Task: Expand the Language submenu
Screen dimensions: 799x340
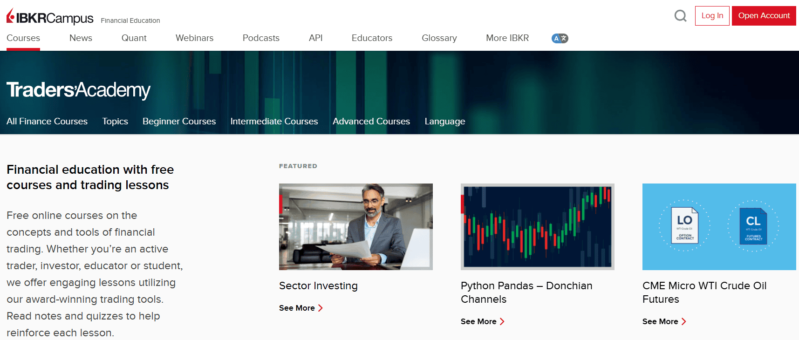Action: [445, 122]
